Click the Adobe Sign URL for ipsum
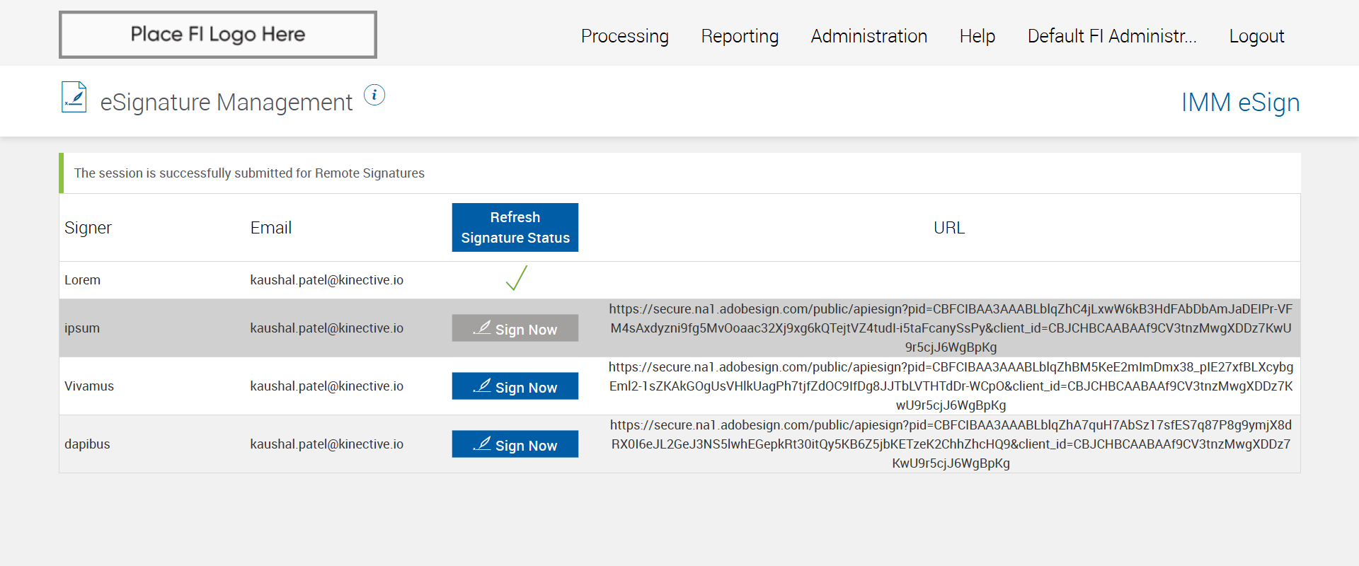 (x=951, y=328)
